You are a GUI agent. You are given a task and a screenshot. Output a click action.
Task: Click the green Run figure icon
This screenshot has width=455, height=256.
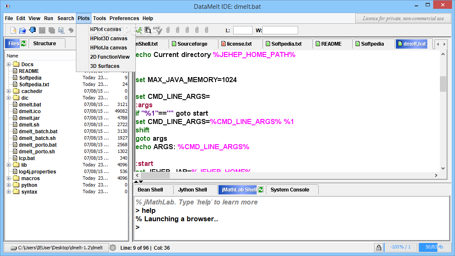click(139, 30)
